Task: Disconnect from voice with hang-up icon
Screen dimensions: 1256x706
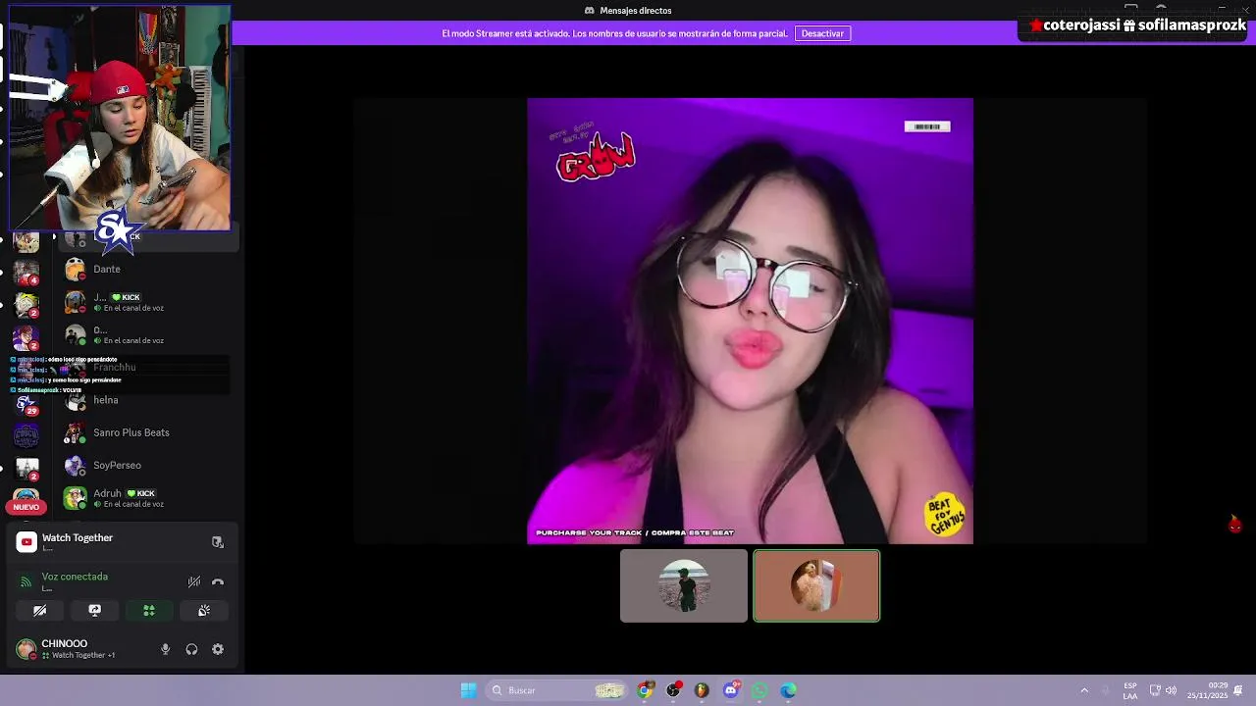Action: (218, 581)
